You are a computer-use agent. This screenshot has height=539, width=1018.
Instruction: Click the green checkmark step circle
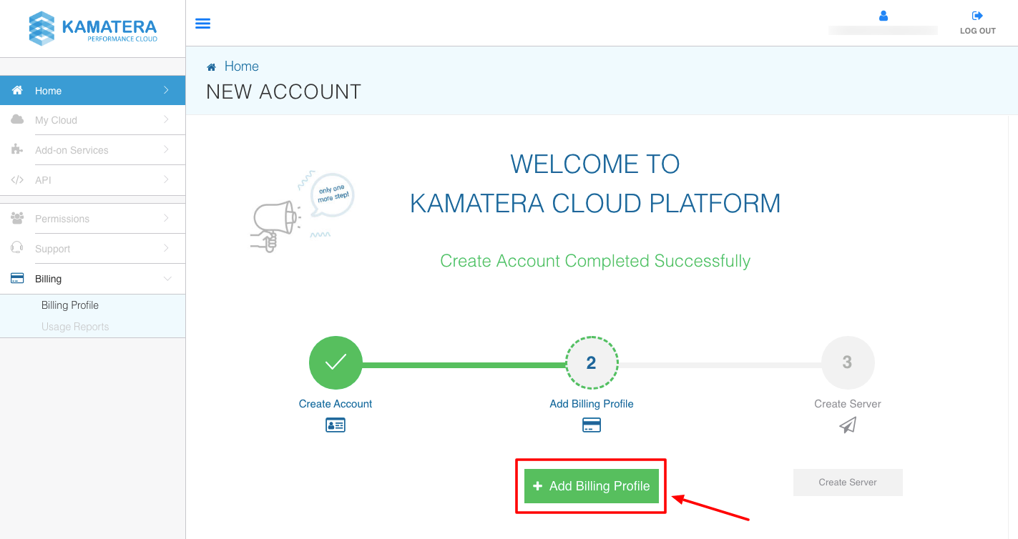pos(336,362)
